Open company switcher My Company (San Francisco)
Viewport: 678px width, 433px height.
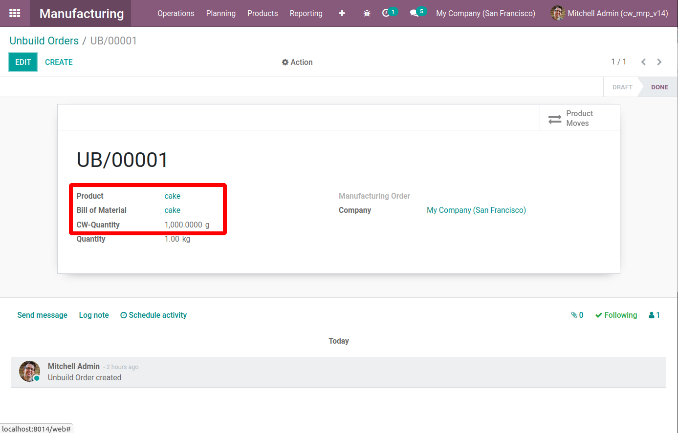(485, 13)
